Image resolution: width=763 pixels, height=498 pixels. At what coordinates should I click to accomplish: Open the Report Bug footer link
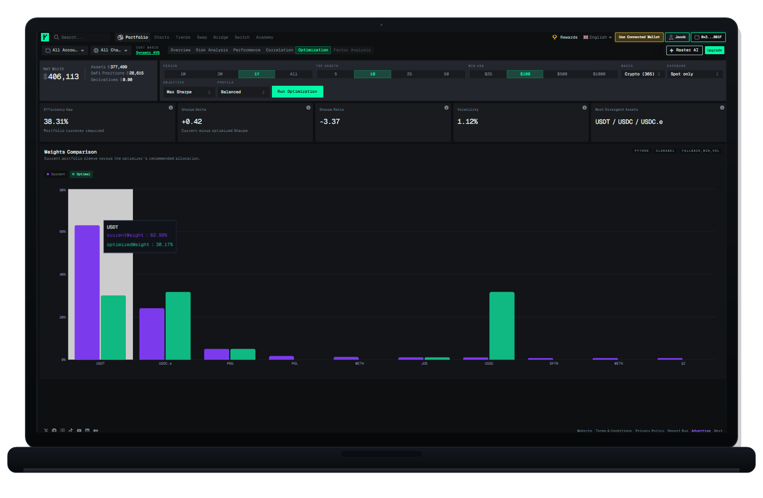pyautogui.click(x=678, y=431)
